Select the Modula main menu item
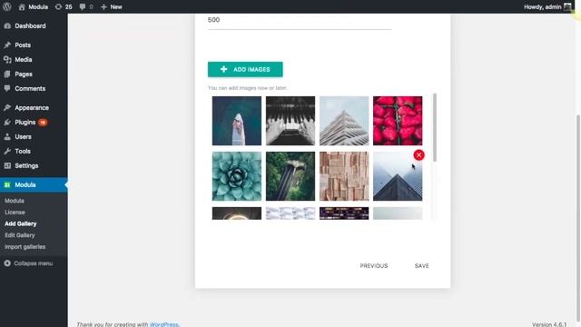 34,184
